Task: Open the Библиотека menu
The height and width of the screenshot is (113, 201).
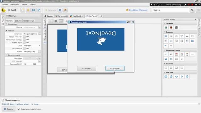Action: pos(15,5)
